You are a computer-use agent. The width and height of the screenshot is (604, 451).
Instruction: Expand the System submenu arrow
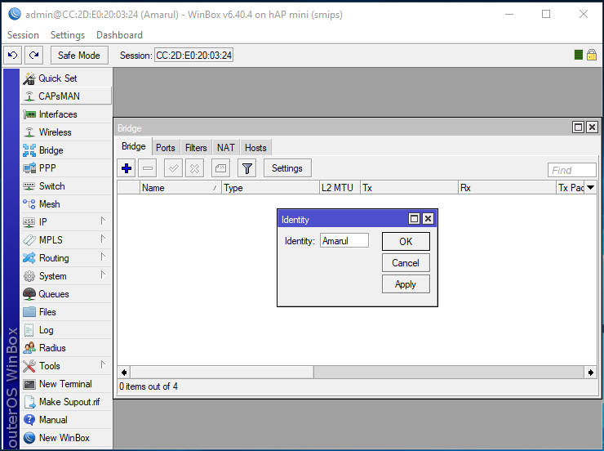click(103, 275)
